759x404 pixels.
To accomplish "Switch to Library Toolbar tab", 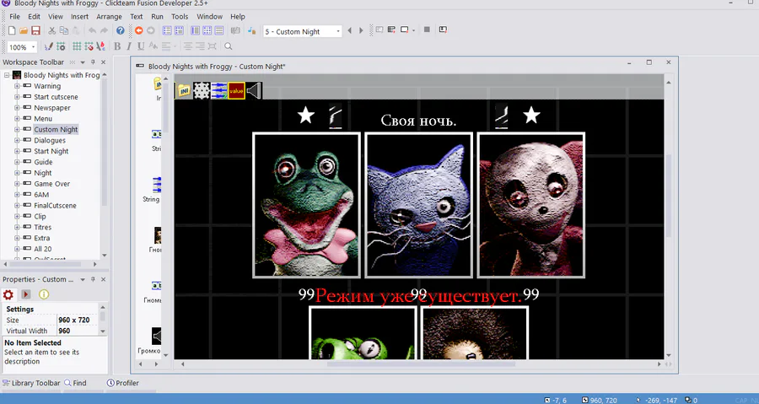I will [31, 383].
